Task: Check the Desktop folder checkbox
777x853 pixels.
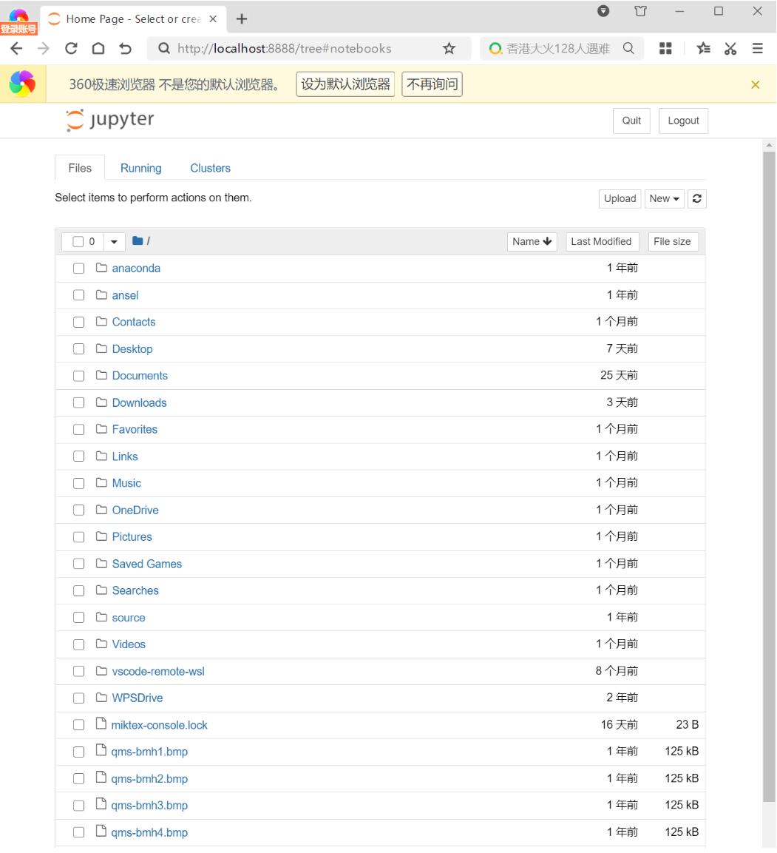Action: (x=79, y=349)
